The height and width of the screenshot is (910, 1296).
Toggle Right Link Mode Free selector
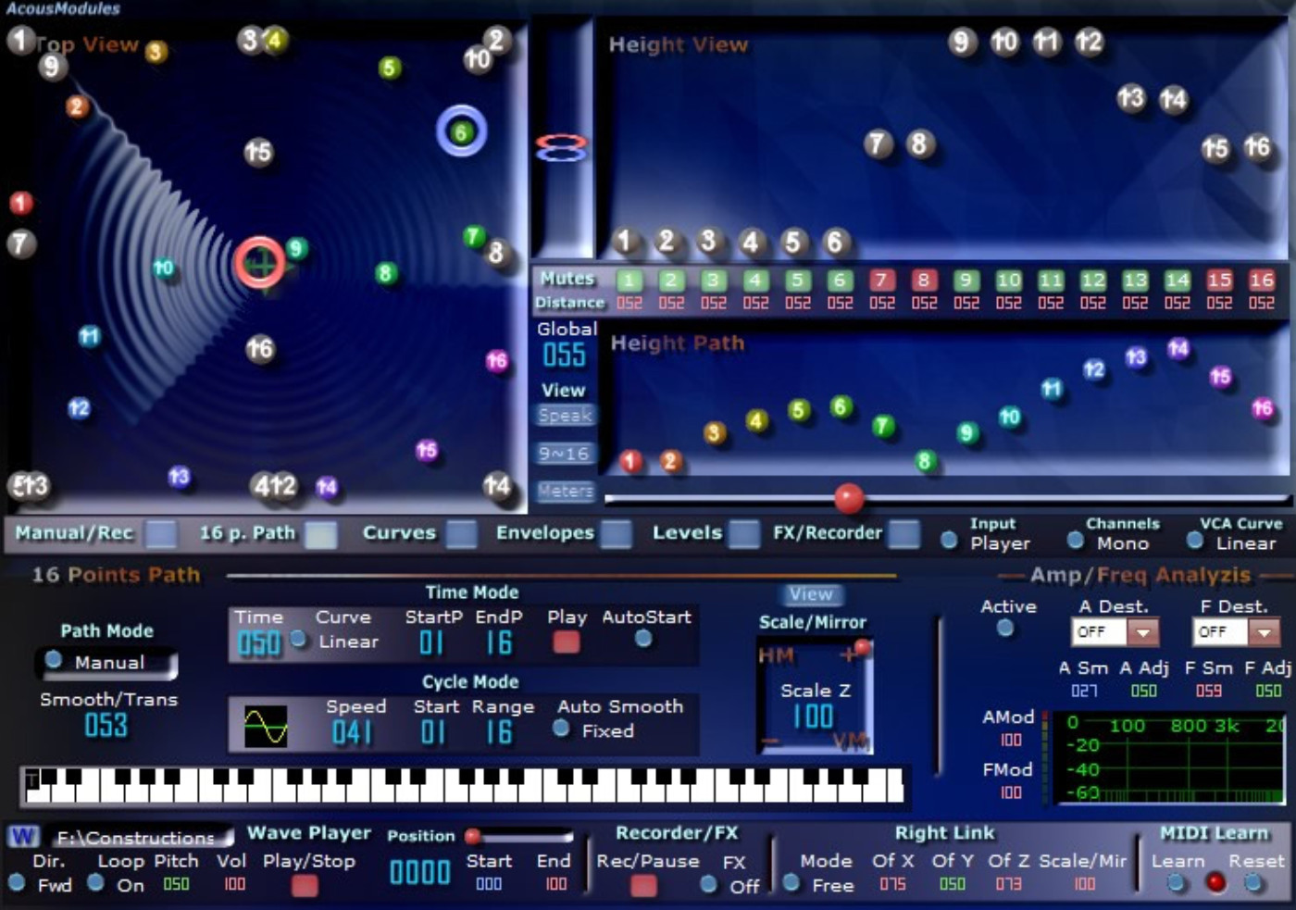[x=791, y=883]
